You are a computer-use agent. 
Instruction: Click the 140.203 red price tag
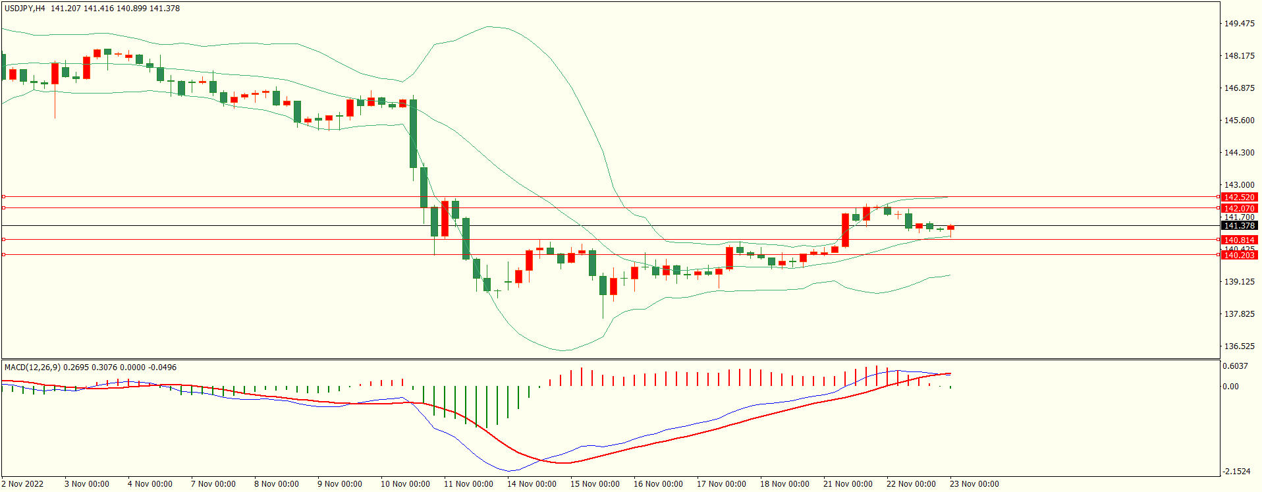1238,255
